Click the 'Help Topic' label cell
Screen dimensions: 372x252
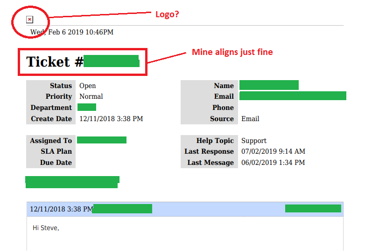[209, 141]
